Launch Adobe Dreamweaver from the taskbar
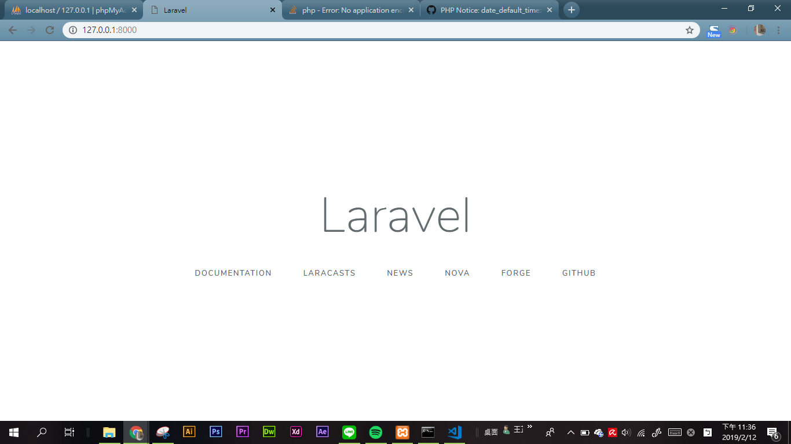 pos(269,432)
